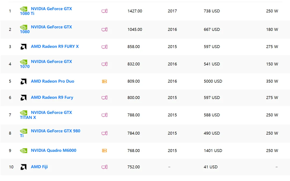The height and width of the screenshot is (181, 290).
Task: Select the power value 180 W
Action: [272, 29]
